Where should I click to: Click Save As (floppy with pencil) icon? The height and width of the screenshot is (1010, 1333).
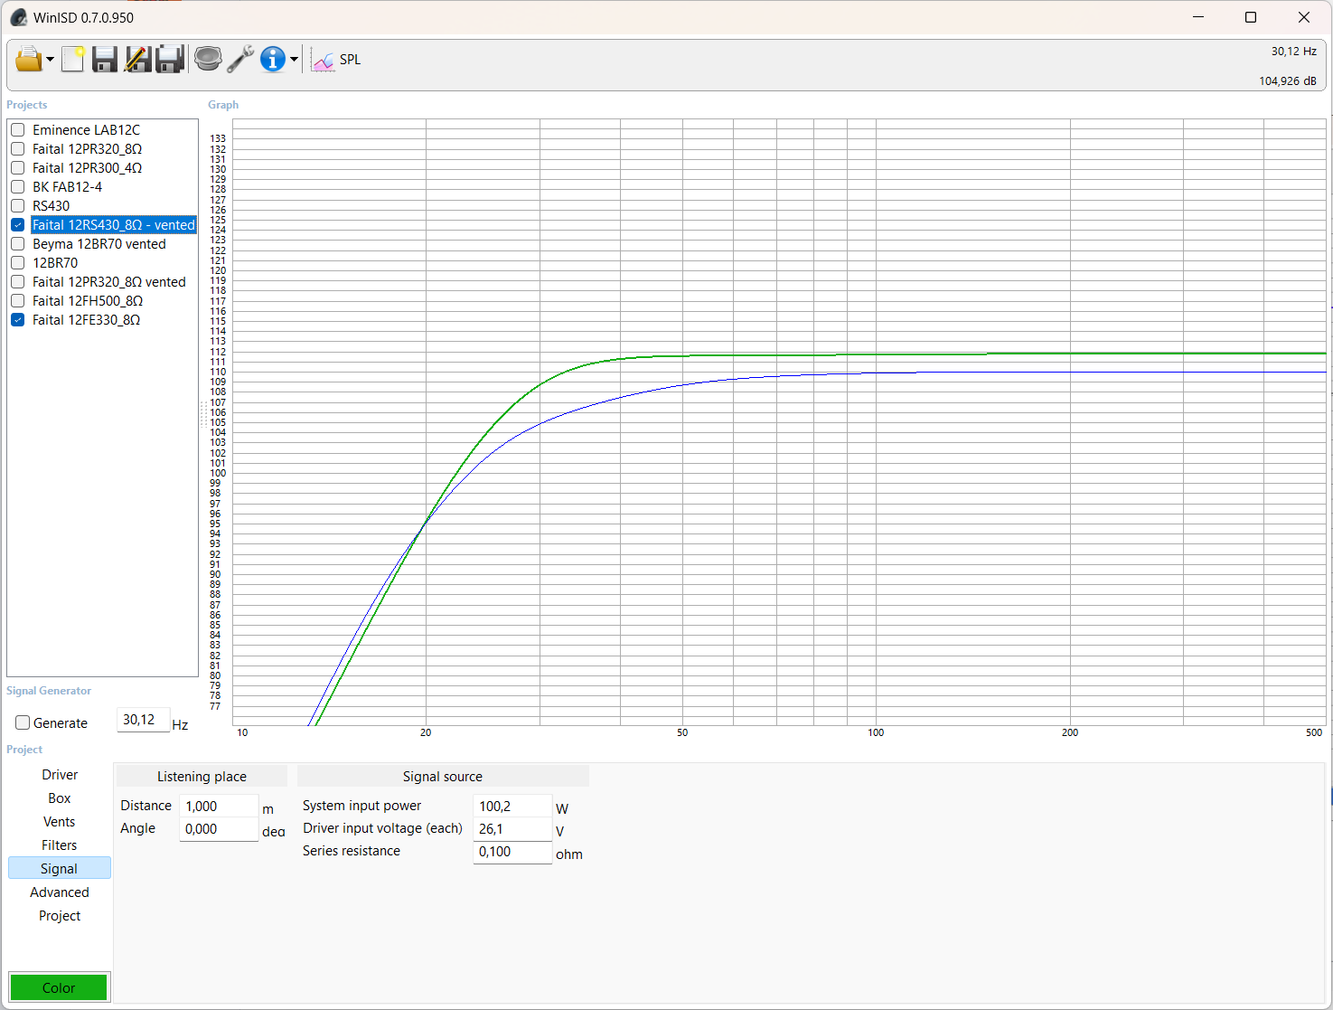click(x=137, y=60)
